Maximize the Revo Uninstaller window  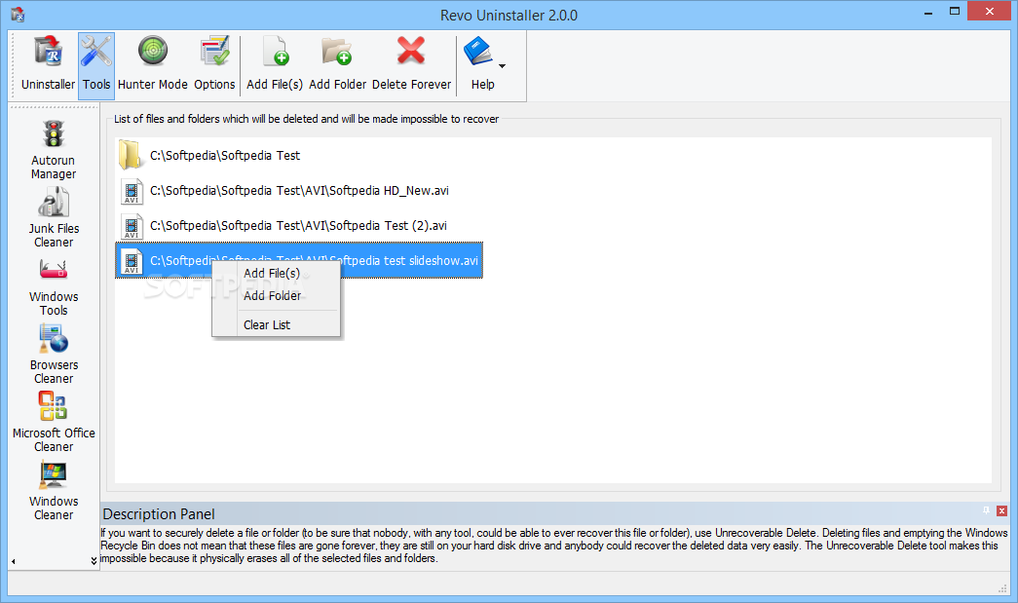point(955,11)
